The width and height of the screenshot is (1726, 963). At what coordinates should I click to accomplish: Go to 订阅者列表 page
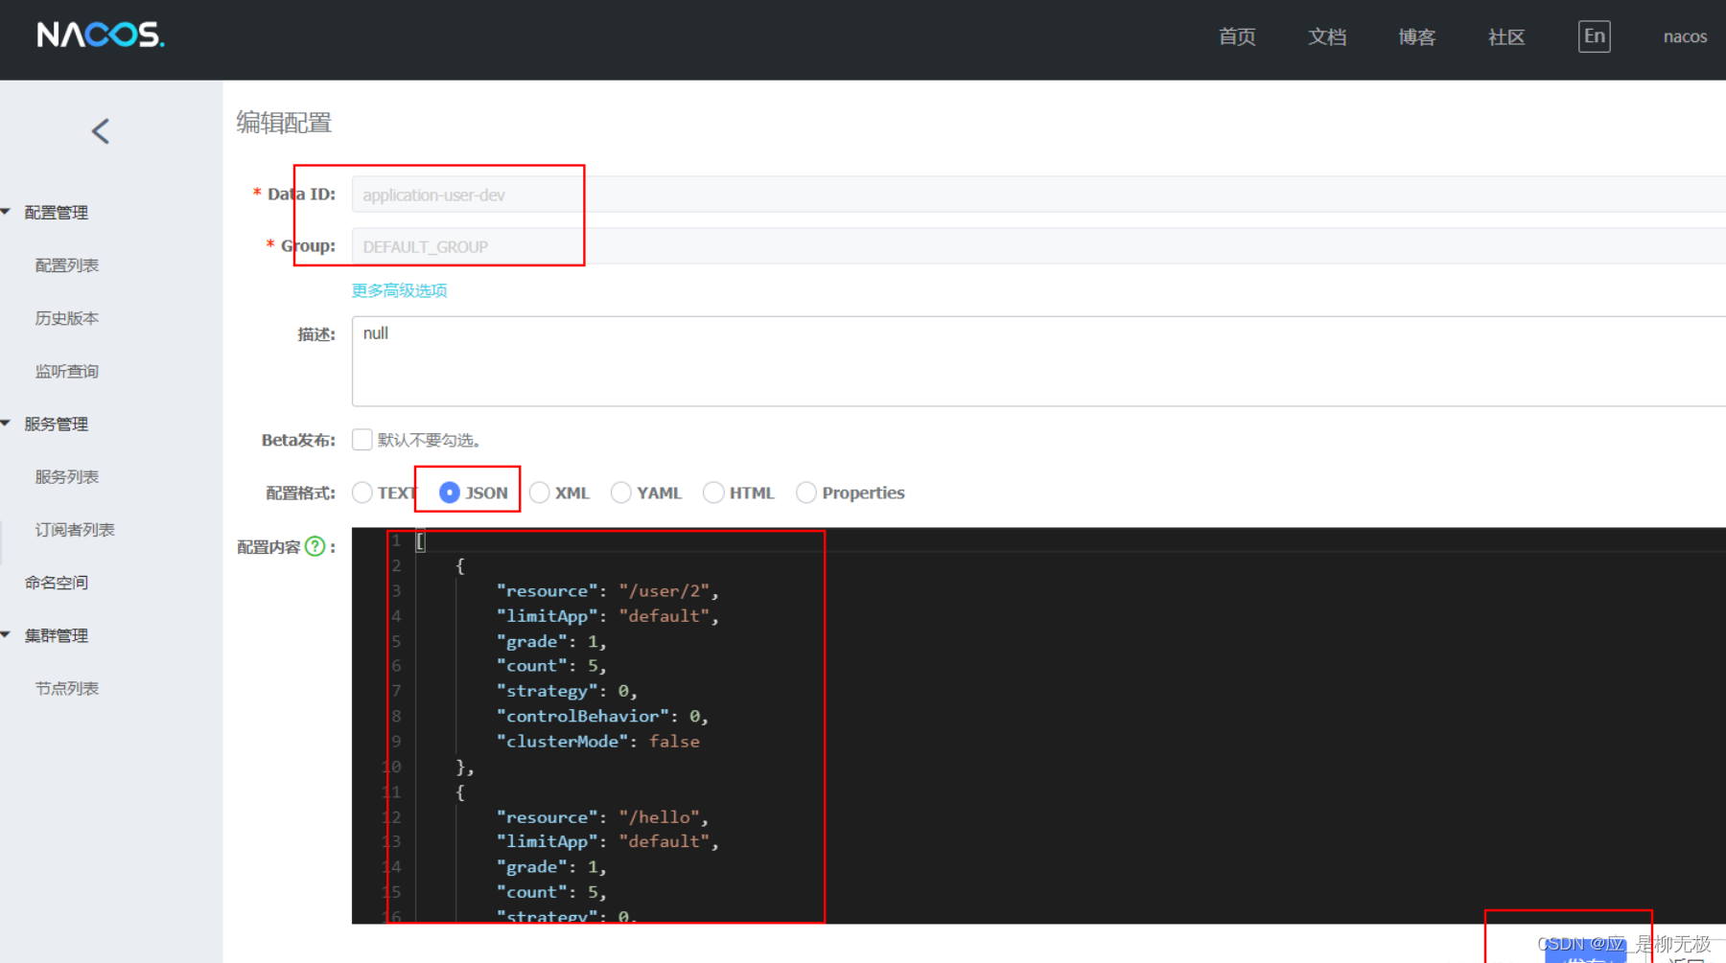click(x=75, y=529)
